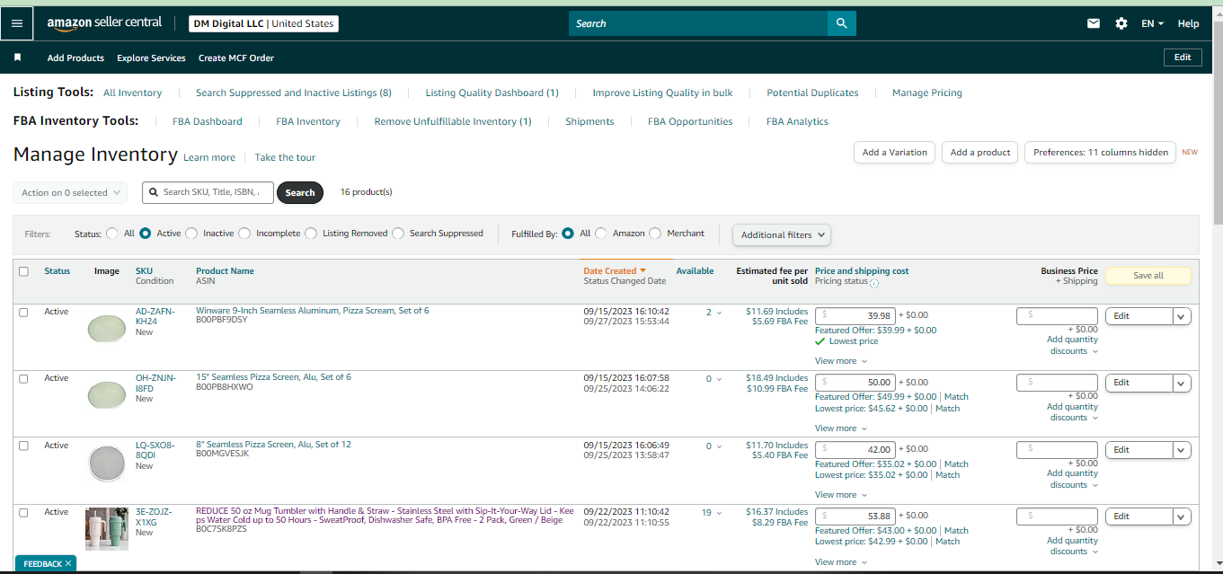1223x574 pixels.
Task: Open Edit dropdown arrow for AD-ZAFN-KH24
Action: [x=1183, y=316]
